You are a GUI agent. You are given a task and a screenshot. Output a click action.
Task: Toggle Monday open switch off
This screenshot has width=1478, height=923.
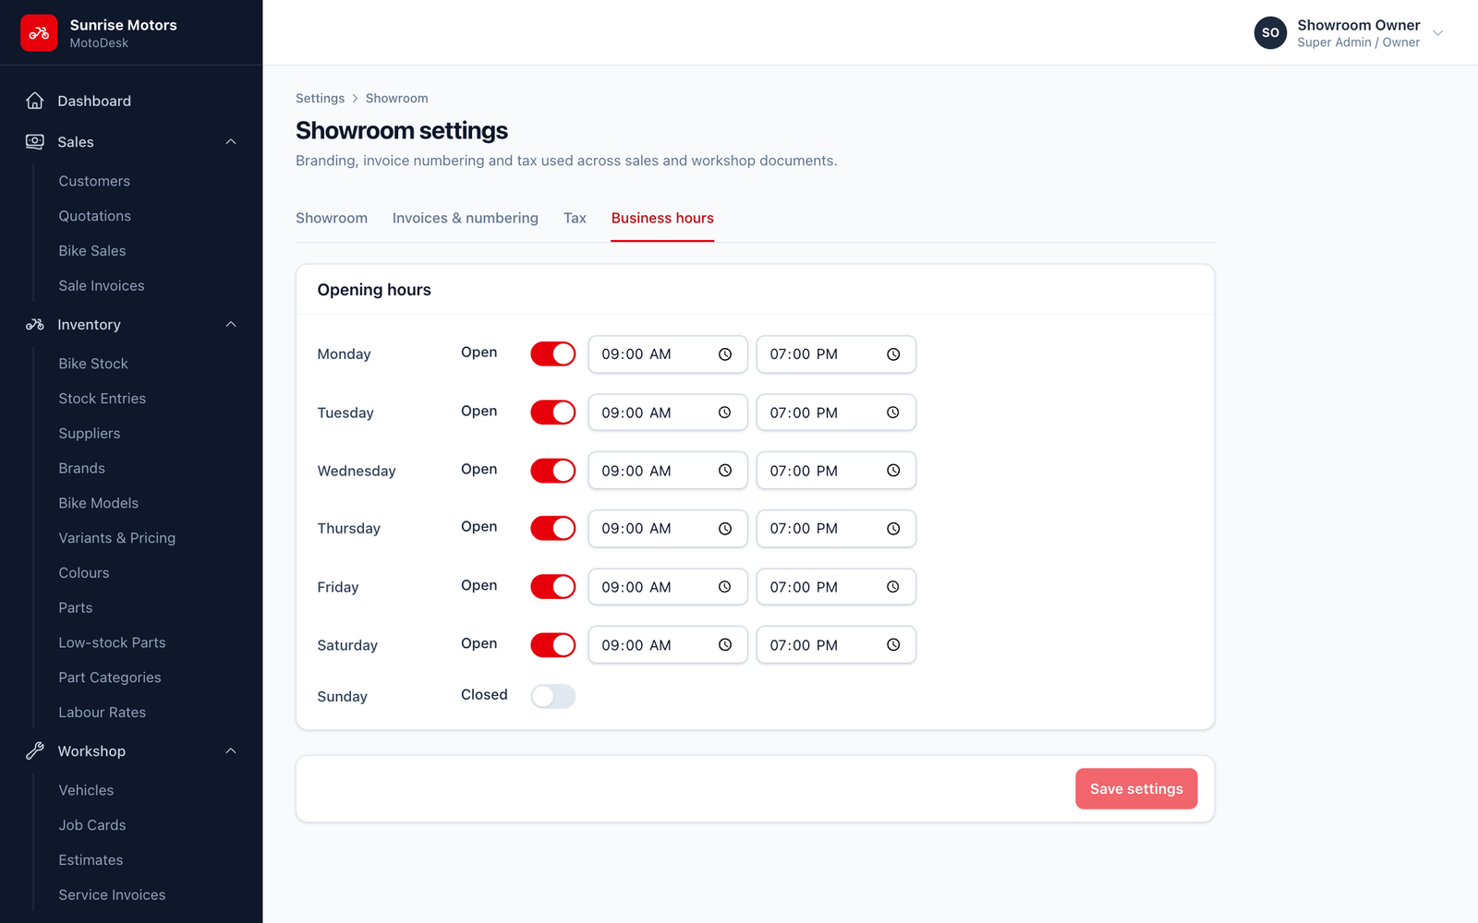pos(553,354)
